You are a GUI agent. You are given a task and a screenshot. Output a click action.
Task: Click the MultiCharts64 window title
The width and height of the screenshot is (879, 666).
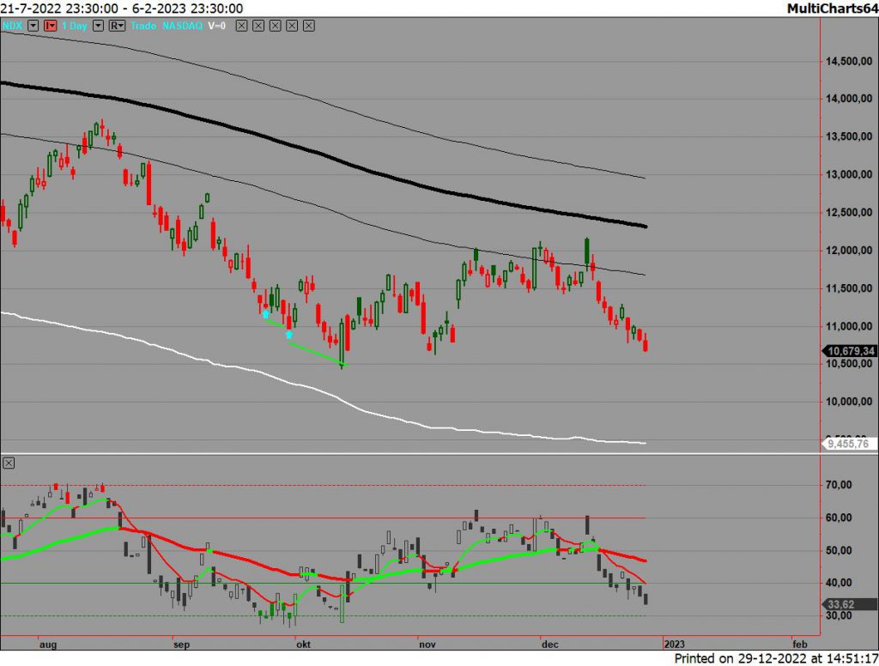click(x=835, y=7)
